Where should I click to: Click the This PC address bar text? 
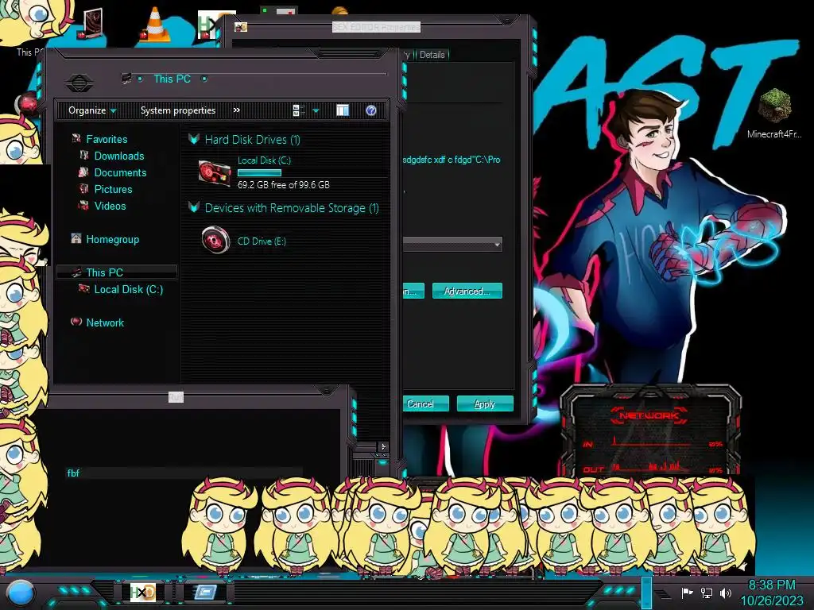172,79
